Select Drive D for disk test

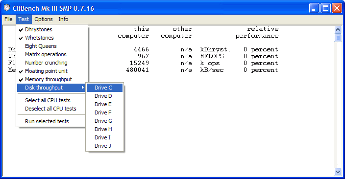pyautogui.click(x=104, y=96)
